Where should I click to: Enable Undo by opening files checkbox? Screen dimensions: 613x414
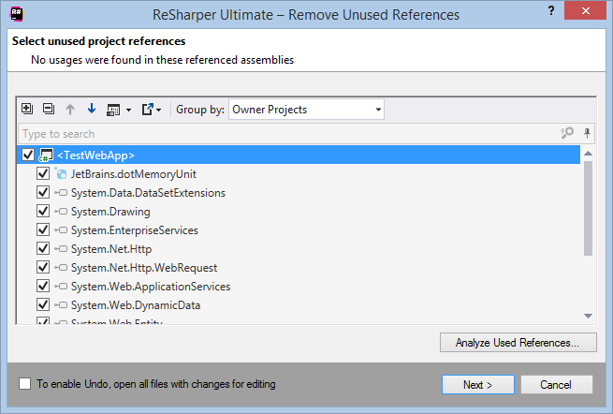click(x=25, y=384)
